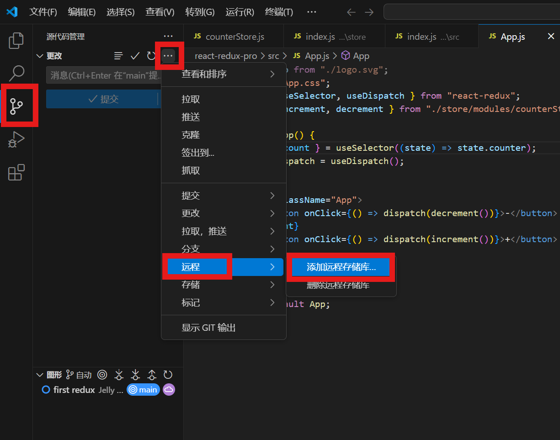
Task: Close the App.js editor tab
Action: tap(551, 37)
